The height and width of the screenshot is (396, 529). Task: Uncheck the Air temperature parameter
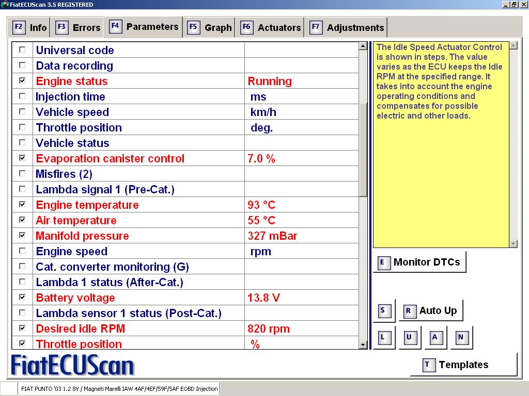point(22,220)
